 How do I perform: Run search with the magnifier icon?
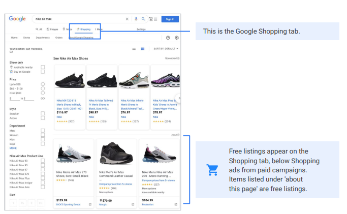tap(143, 19)
